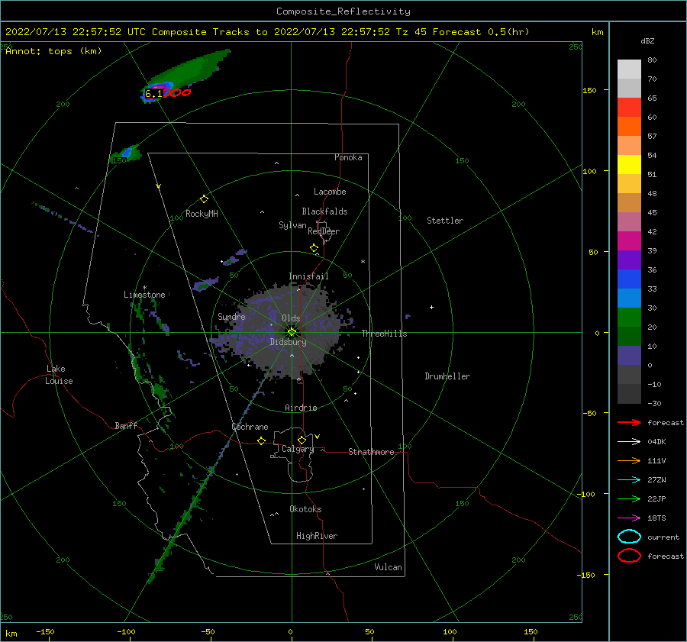Image resolution: width=687 pixels, height=642 pixels.
Task: Click asterisk marker above Limestone
Action: tap(144, 288)
